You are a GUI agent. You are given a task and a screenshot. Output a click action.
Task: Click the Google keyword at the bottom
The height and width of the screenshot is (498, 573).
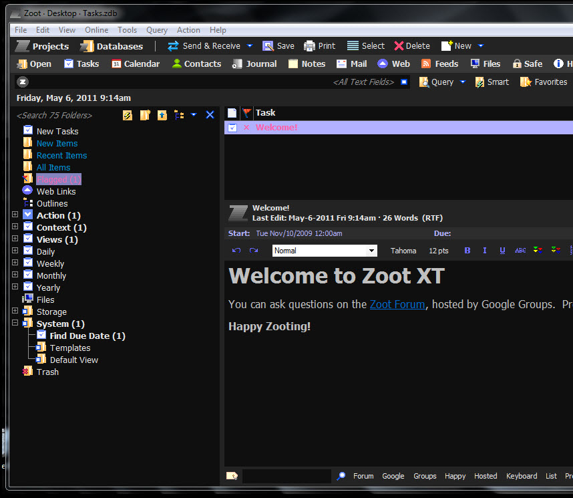coord(393,476)
